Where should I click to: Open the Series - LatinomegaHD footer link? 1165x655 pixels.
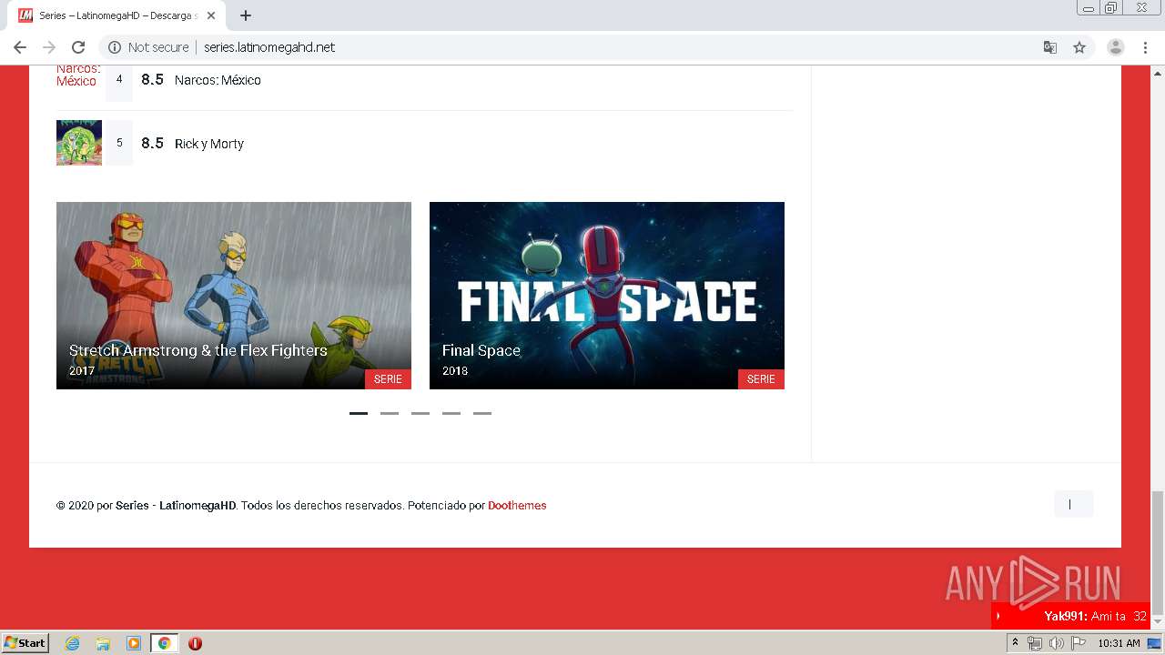(176, 506)
